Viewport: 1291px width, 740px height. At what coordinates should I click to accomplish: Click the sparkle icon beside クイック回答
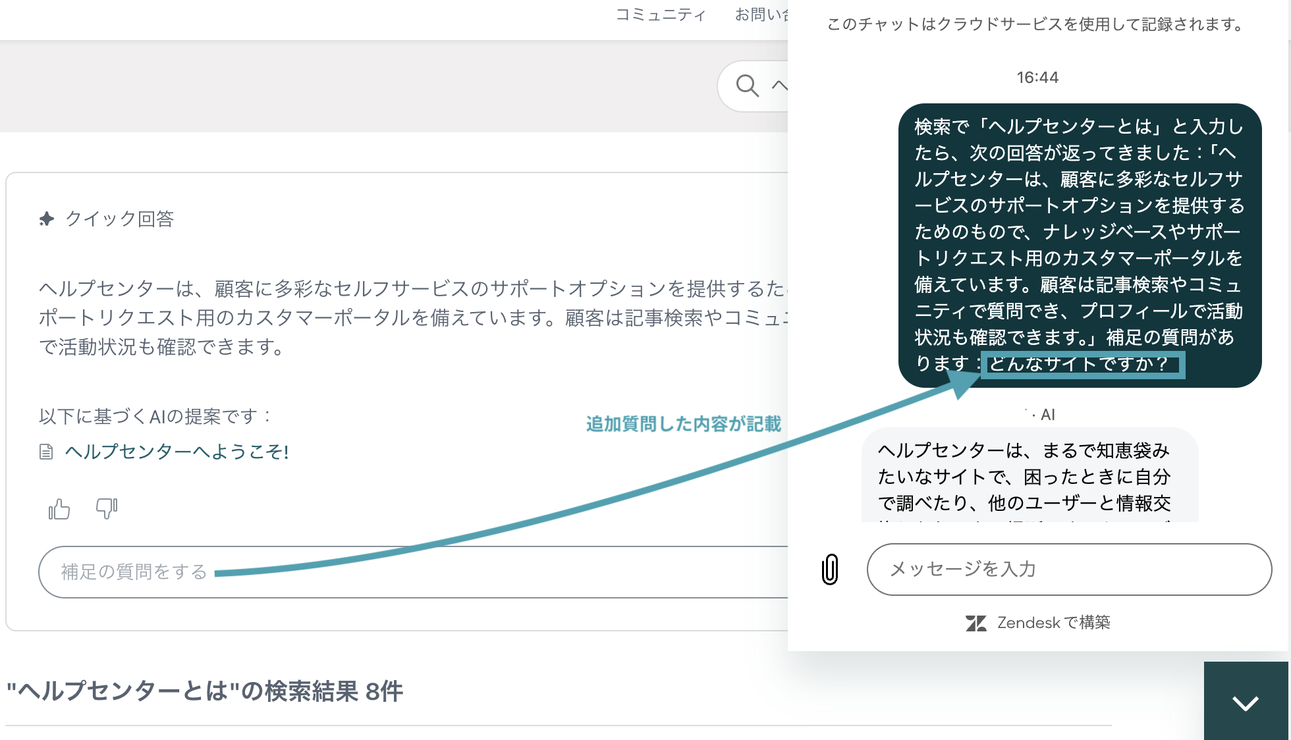click(46, 219)
